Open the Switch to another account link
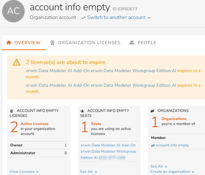The width and height of the screenshot is (205, 175). pyautogui.click(x=116, y=17)
